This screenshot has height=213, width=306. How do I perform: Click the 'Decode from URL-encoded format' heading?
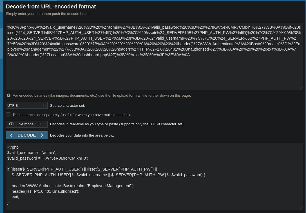tap(51, 7)
